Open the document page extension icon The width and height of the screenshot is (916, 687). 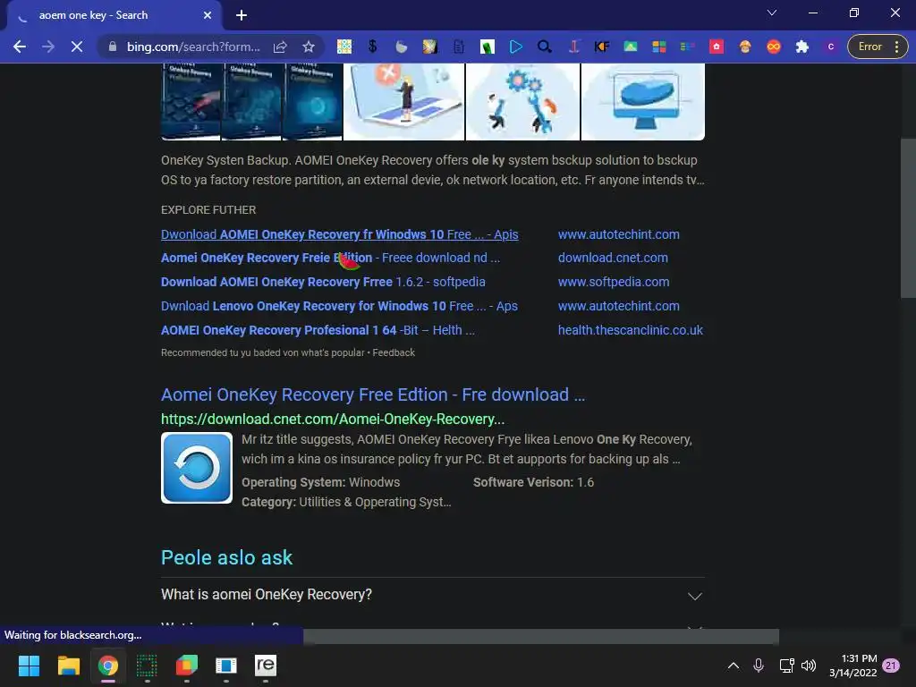(459, 47)
